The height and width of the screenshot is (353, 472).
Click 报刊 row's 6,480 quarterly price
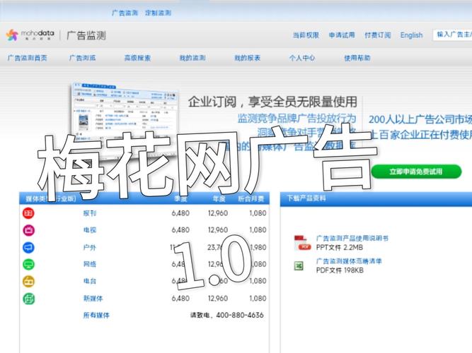[x=180, y=213]
